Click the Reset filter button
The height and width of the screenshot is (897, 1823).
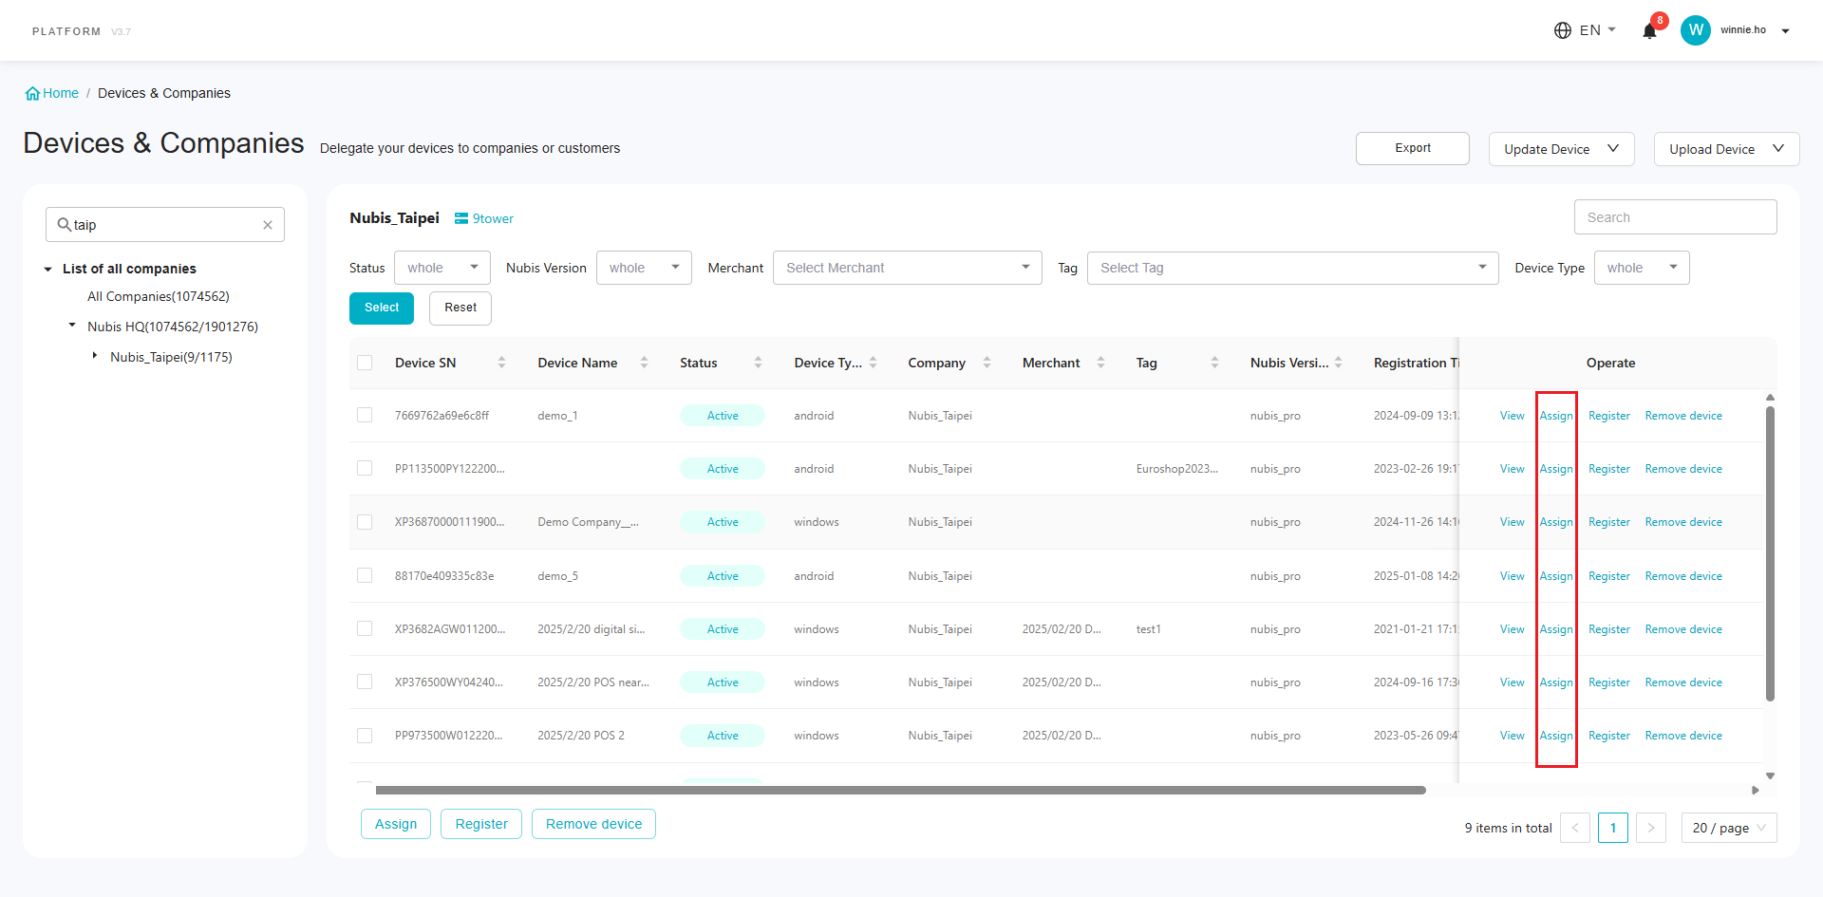pos(460,308)
